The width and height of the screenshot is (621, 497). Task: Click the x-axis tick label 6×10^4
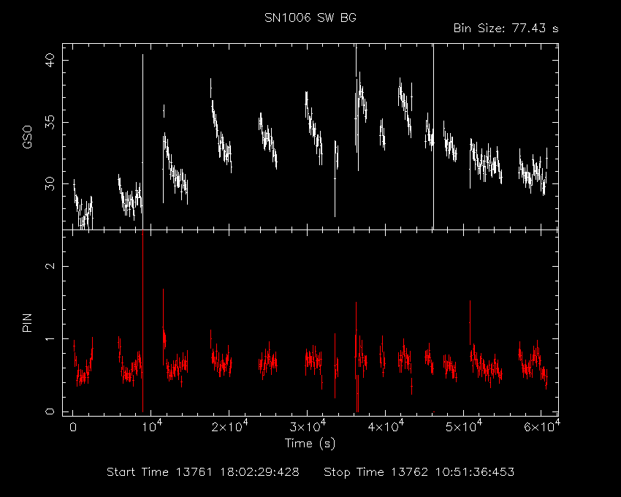coord(542,426)
